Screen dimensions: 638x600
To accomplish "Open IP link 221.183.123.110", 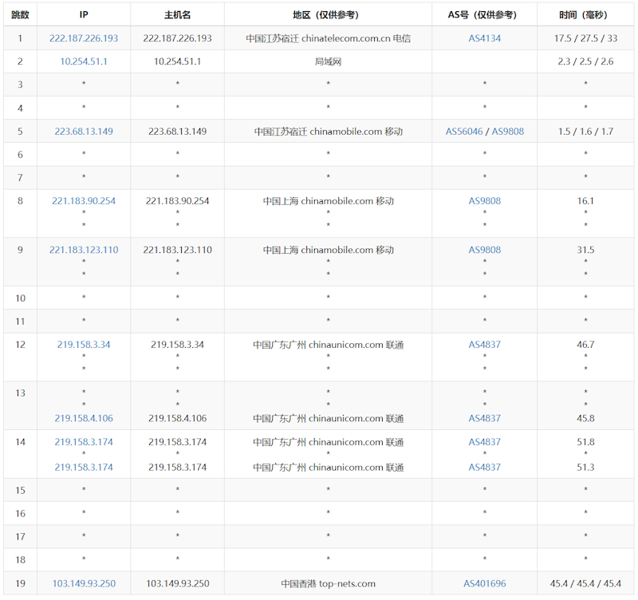I will (84, 250).
